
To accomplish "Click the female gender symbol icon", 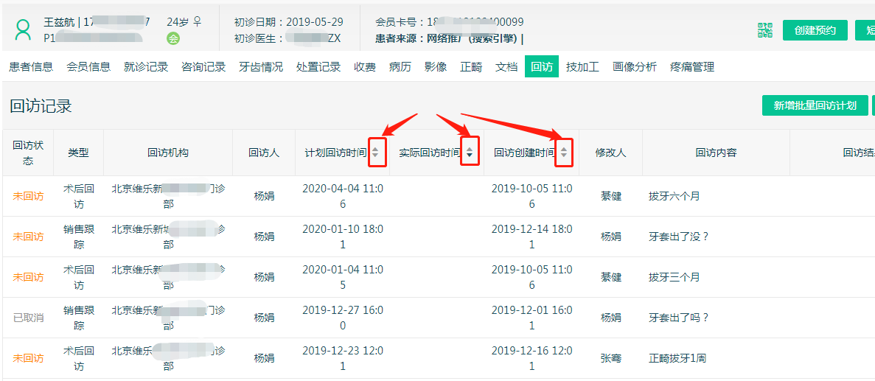I will [197, 22].
